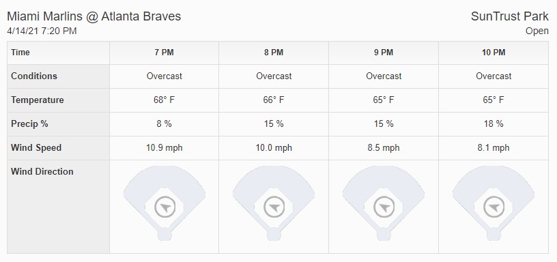
Task: Click the Precip % row label
Action: pos(29,124)
